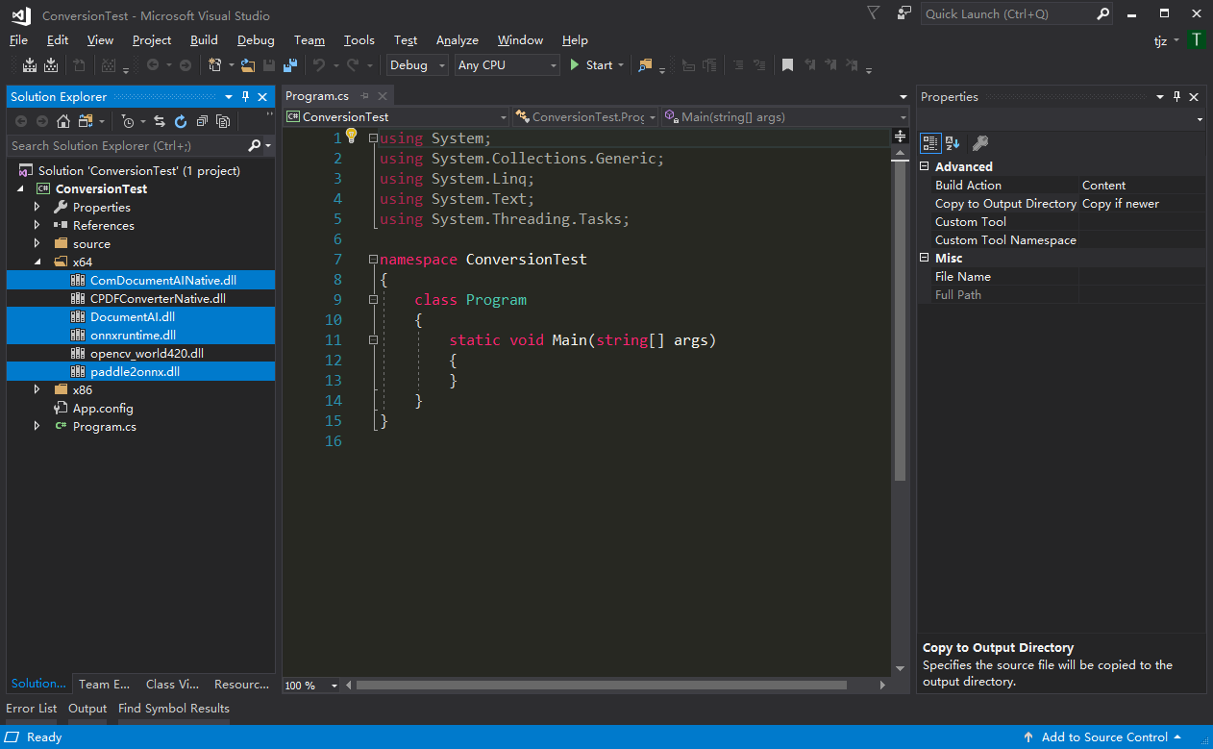Click the Start debugging button

(591, 65)
